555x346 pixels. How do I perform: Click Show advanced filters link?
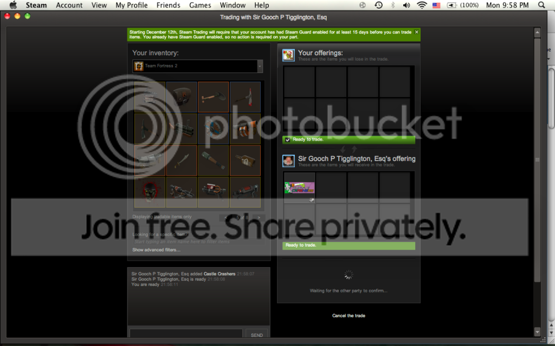[156, 250]
